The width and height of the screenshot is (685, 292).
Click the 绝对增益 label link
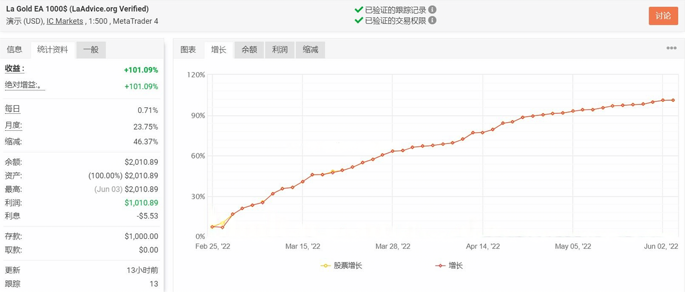tap(24, 85)
